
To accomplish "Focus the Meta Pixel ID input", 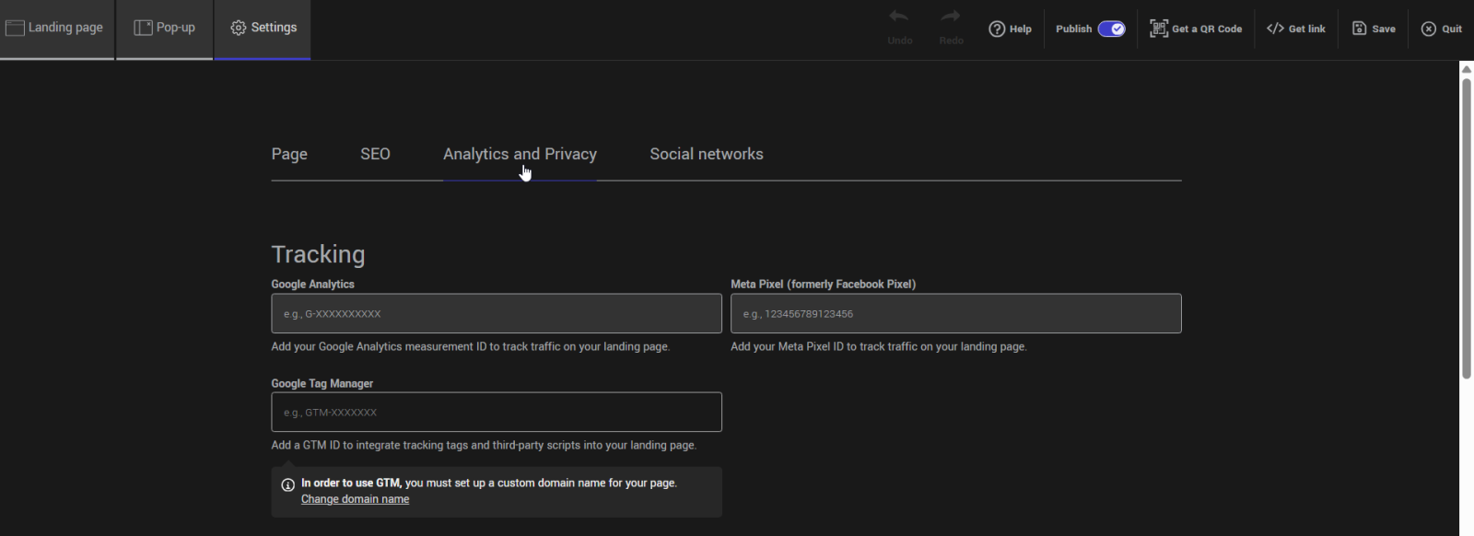I will coord(955,314).
